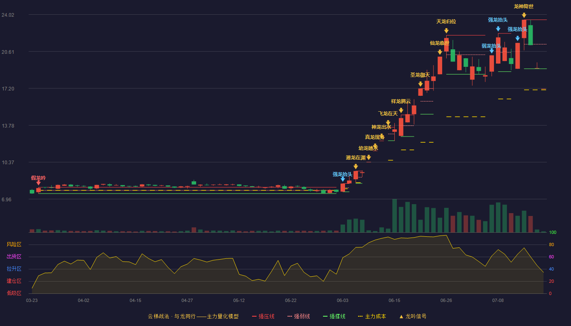571x326 pixels.
Task: Select the orange arrow below 仙龙临世
Action: coord(440,52)
